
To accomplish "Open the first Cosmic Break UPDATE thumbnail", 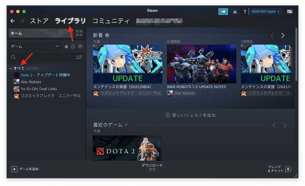I will click(x=128, y=64).
